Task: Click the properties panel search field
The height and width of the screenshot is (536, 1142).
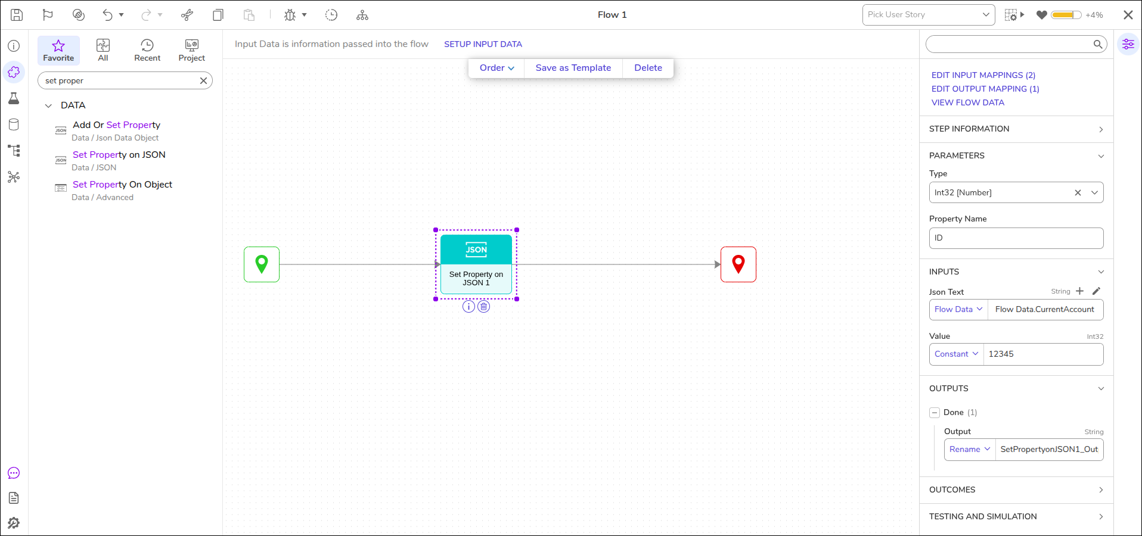Action: pyautogui.click(x=1016, y=44)
